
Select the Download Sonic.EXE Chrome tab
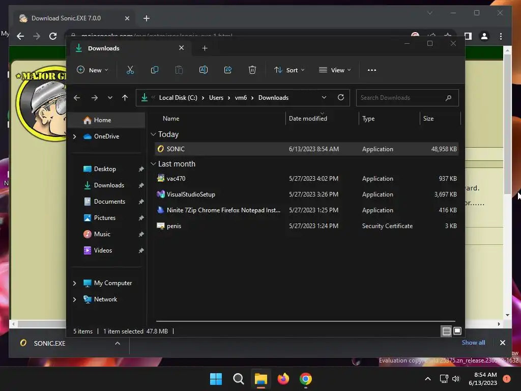coord(74,18)
